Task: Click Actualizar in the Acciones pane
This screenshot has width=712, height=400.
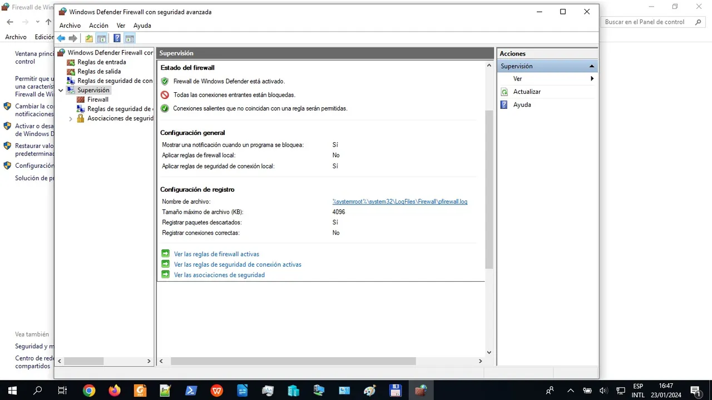Action: click(x=527, y=92)
